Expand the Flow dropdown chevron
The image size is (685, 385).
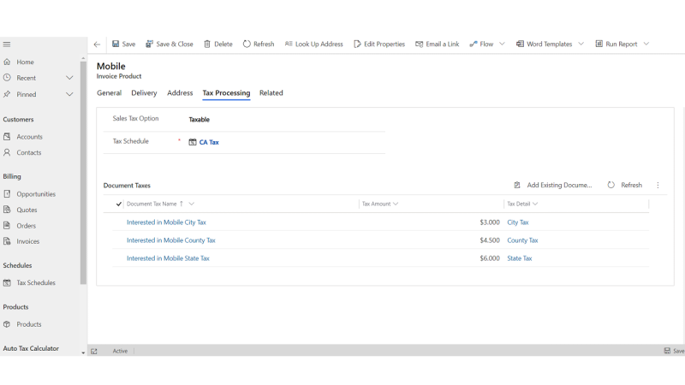(x=502, y=44)
